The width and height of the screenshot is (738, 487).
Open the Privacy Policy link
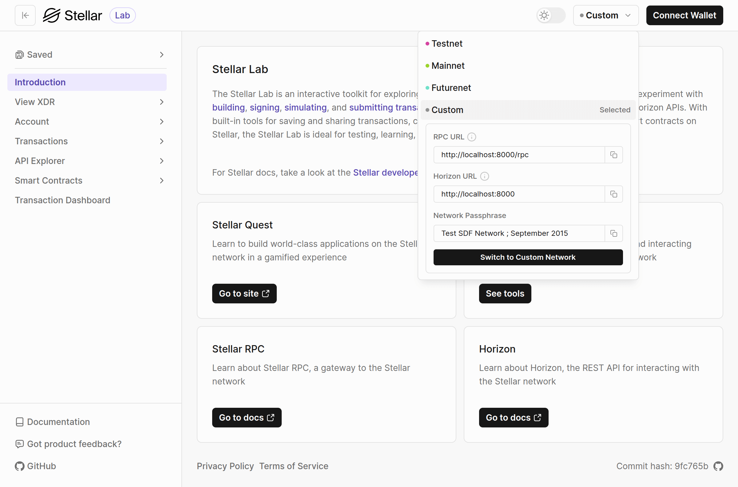[225, 466]
